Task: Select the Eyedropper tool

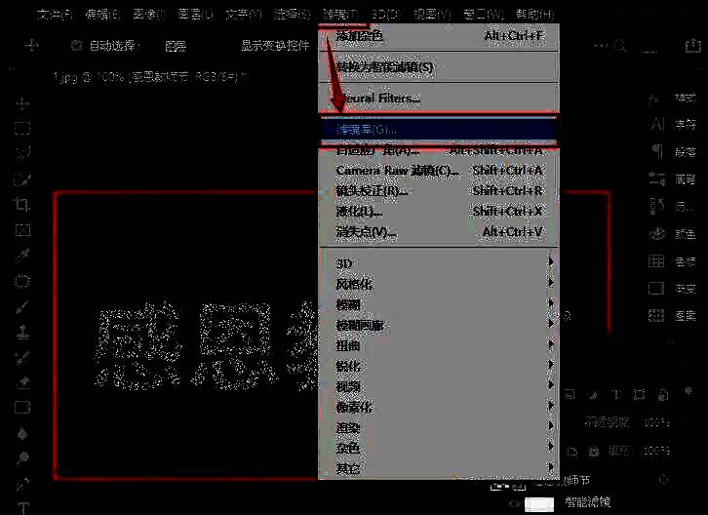Action: coord(22,256)
